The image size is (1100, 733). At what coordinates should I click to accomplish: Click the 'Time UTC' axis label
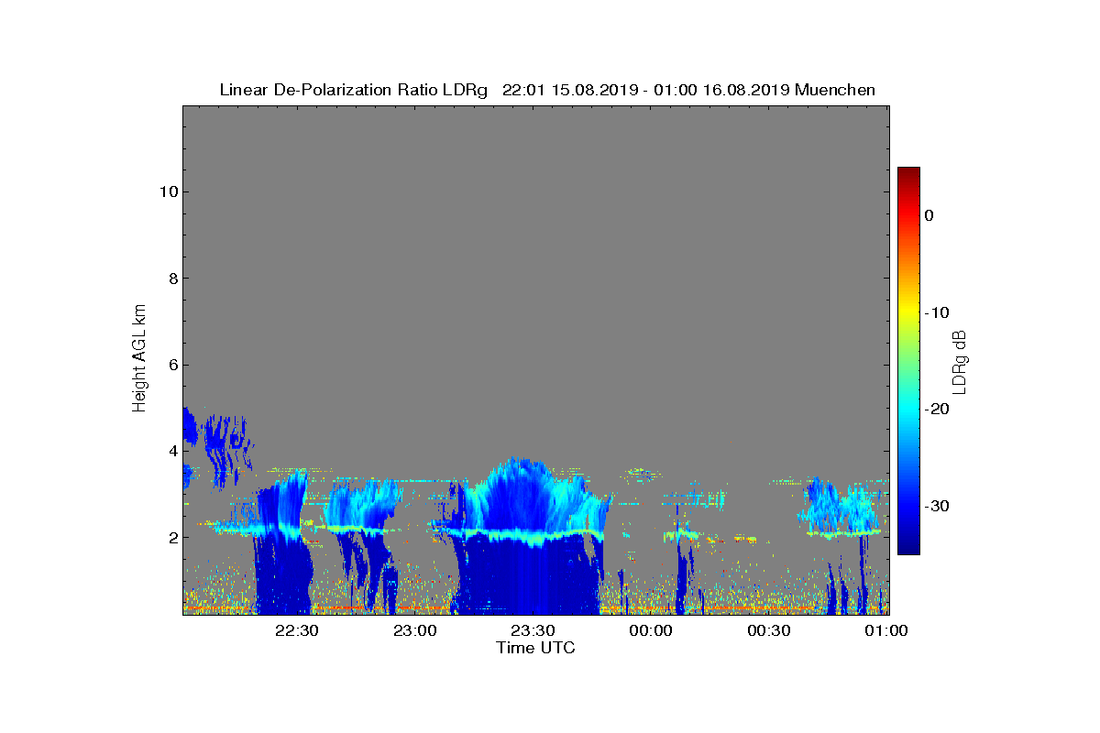pos(536,648)
